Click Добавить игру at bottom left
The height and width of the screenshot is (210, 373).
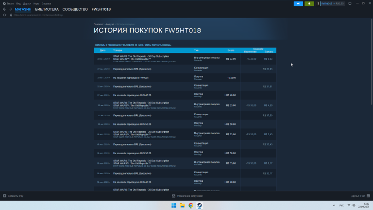click(x=16, y=196)
